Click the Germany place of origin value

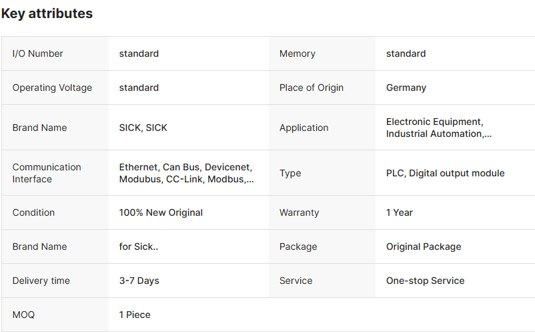pyautogui.click(x=406, y=88)
